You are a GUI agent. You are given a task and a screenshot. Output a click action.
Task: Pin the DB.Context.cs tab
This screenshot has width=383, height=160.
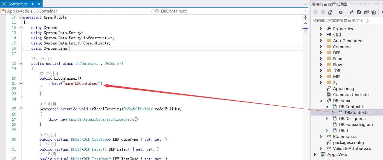pyautogui.click(x=33, y=4)
